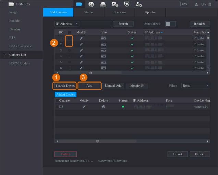Click the modify pencil for searched device 3

tap(81, 50)
